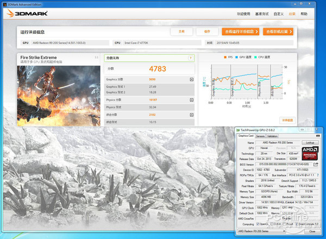Click the GPU-Z window title icon

pyautogui.click(x=239, y=130)
